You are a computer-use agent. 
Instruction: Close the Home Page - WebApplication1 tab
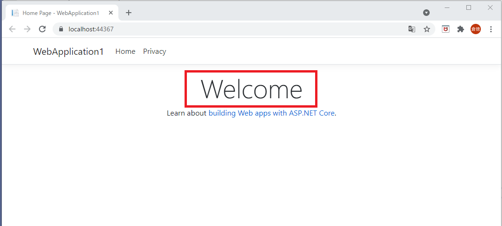111,13
